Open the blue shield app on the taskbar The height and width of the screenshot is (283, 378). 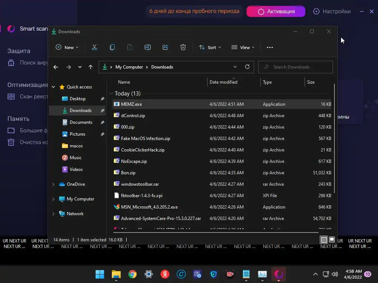pos(214,274)
